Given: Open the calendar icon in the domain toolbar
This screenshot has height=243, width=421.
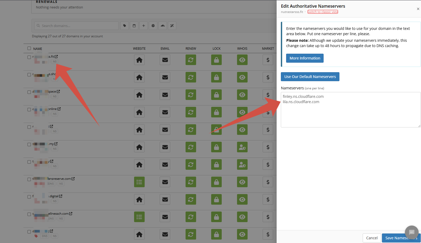Looking at the screenshot, I should (134, 26).
